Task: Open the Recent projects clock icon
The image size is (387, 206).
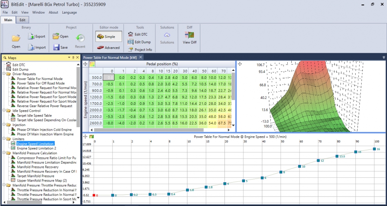Action: click(80, 38)
